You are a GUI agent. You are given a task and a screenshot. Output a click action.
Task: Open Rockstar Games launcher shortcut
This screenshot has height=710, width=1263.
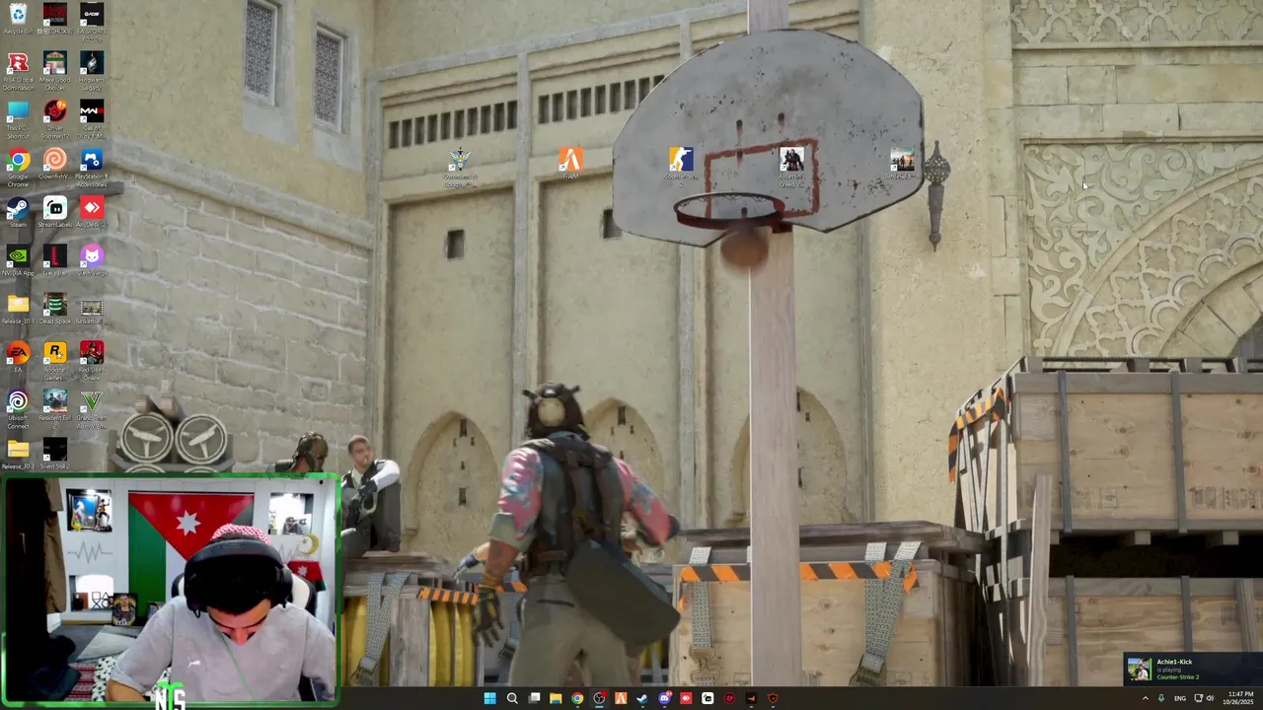point(55,359)
